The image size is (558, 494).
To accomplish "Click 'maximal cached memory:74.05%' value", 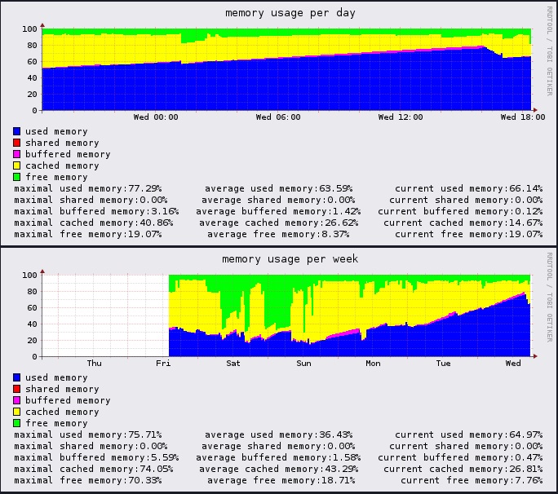I will (x=94, y=469).
